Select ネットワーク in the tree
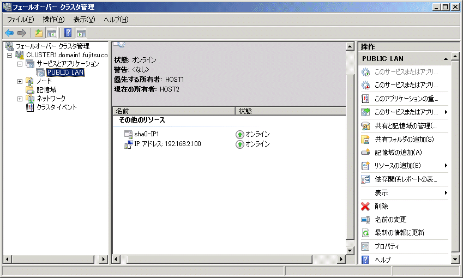The height and width of the screenshot is (278, 463). (51, 98)
